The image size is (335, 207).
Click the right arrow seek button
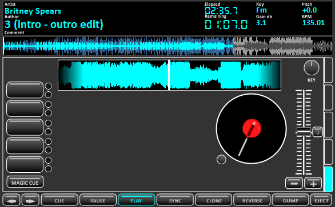[30, 200]
